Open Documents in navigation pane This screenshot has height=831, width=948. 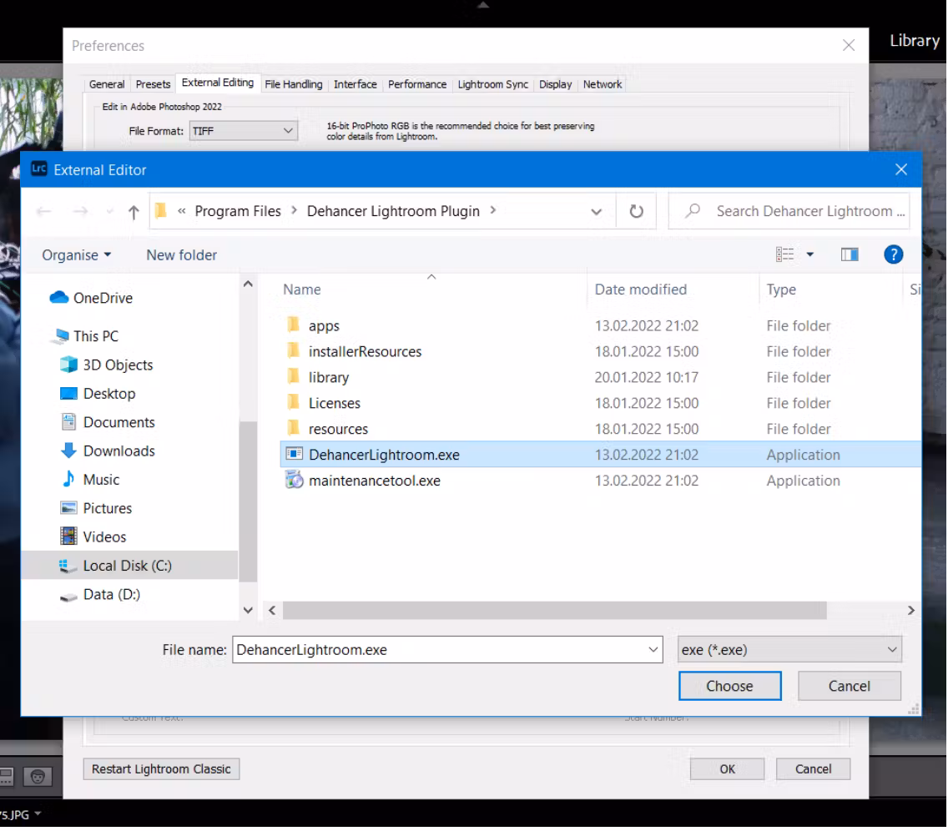108,422
